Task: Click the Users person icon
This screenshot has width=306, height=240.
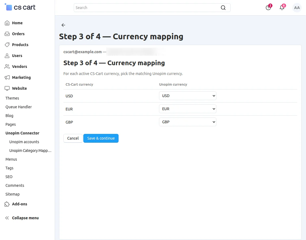Action: 7,56
